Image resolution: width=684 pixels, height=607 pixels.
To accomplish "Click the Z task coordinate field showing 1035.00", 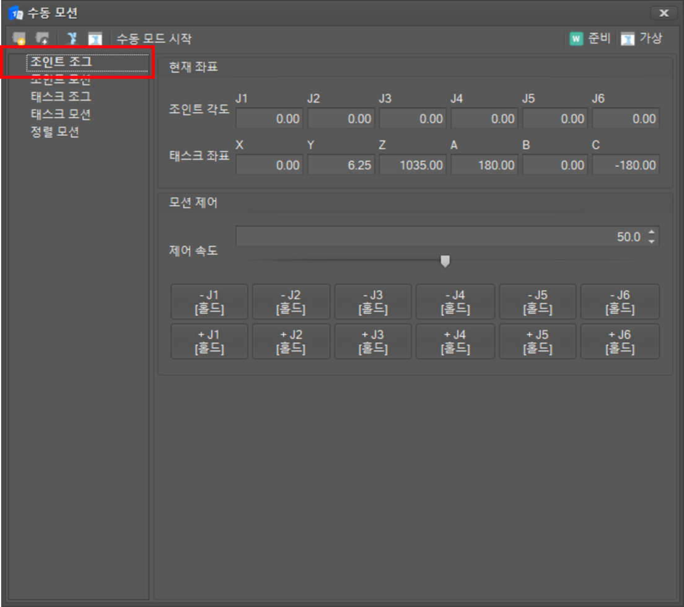I will point(412,165).
